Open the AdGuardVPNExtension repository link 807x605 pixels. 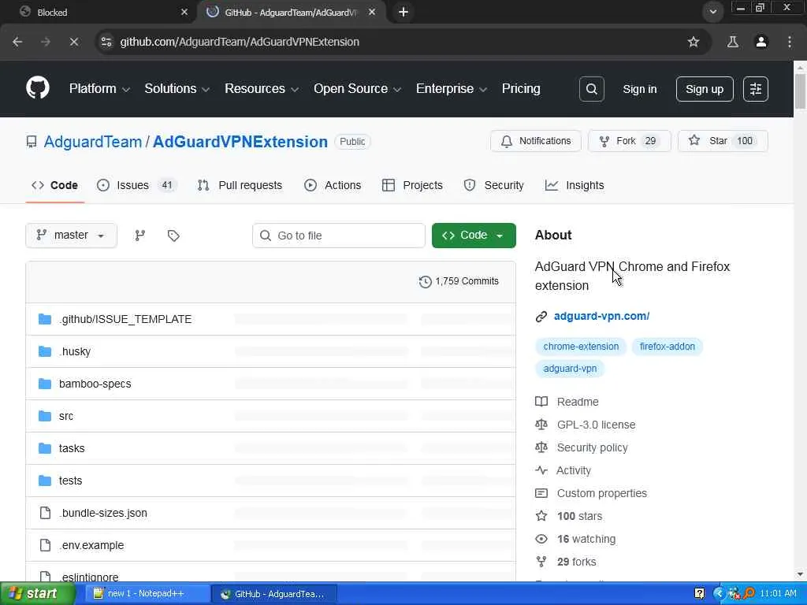click(240, 142)
